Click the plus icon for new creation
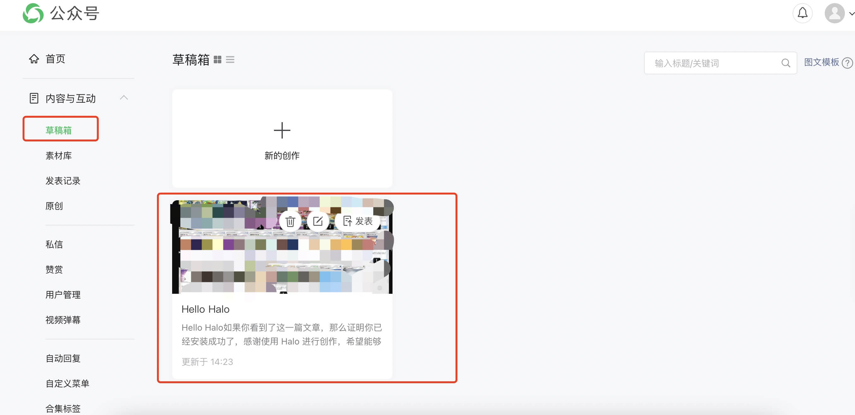The image size is (855, 415). (x=282, y=130)
